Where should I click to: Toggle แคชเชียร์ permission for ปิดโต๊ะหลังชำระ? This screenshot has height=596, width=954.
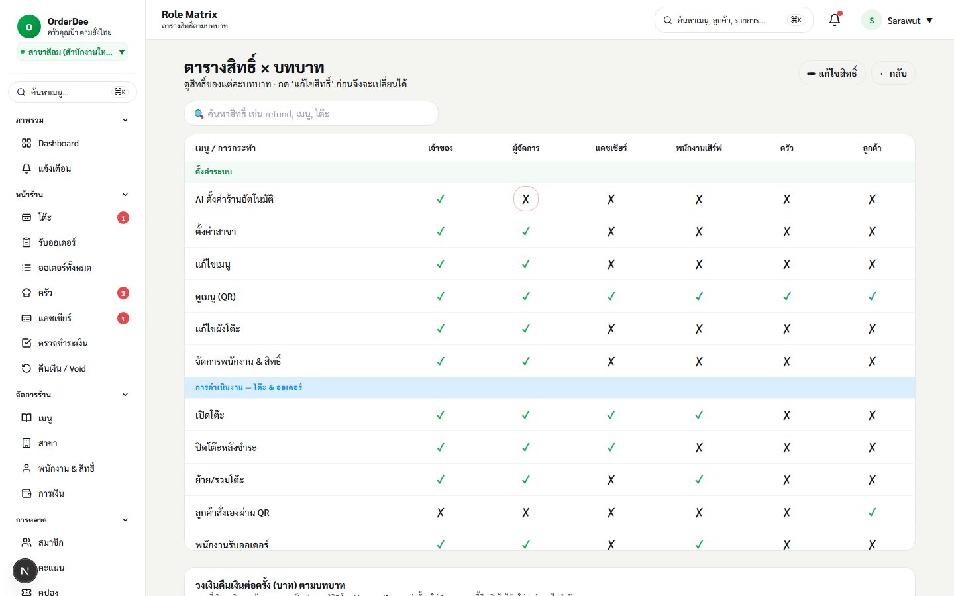pyautogui.click(x=611, y=448)
